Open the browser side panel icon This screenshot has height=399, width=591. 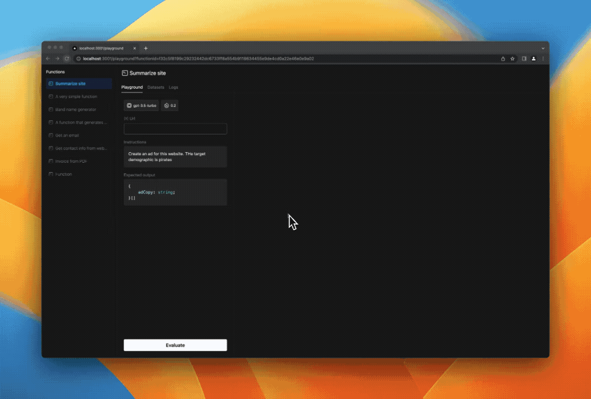click(x=524, y=58)
